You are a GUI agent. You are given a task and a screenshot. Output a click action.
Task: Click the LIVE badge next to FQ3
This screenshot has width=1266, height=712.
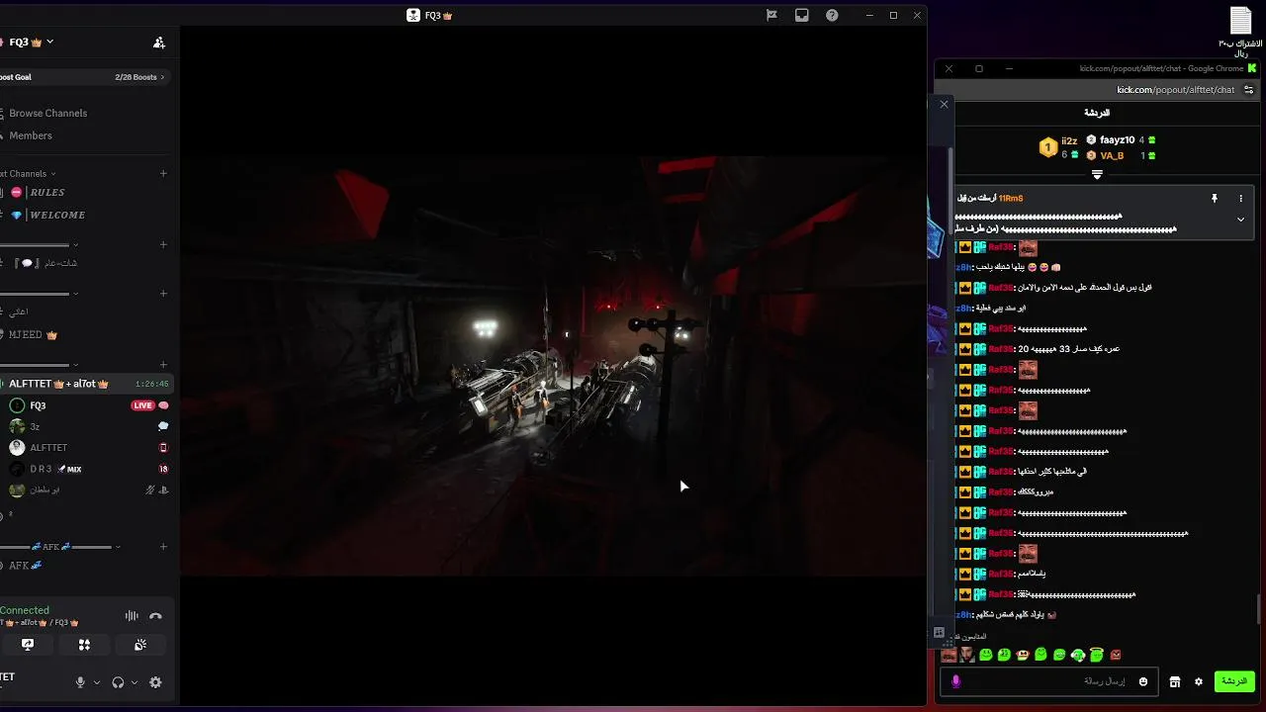pos(143,405)
